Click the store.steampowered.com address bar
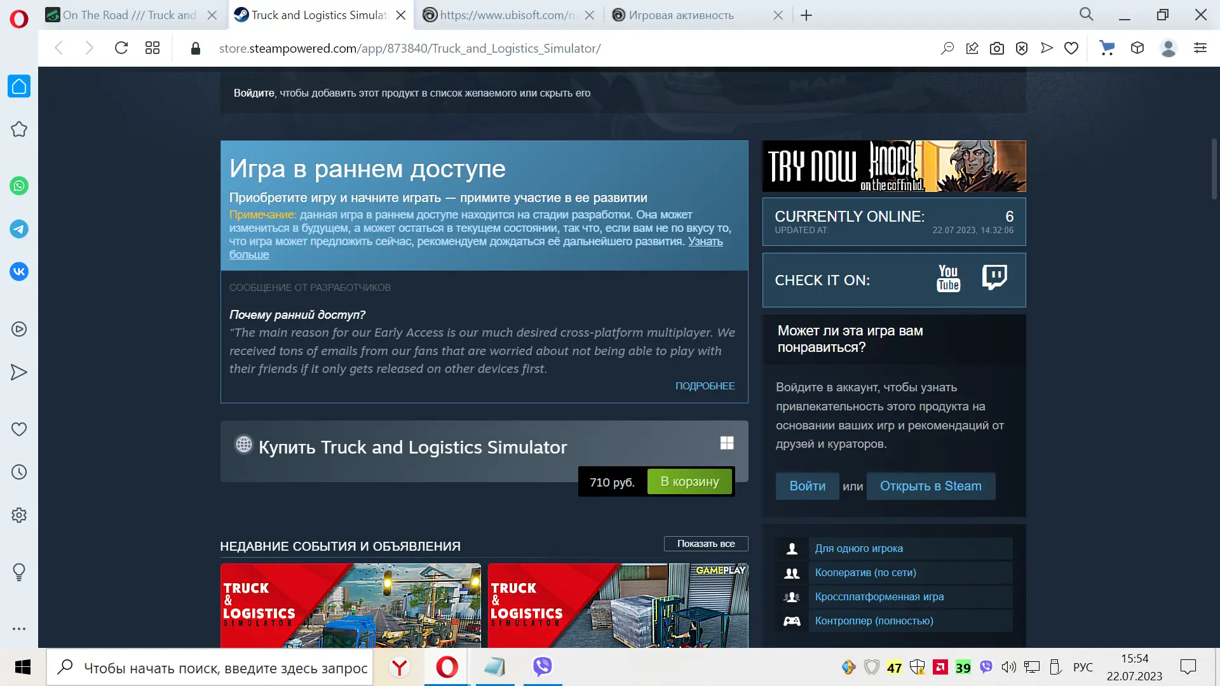1220x686 pixels. tap(410, 48)
